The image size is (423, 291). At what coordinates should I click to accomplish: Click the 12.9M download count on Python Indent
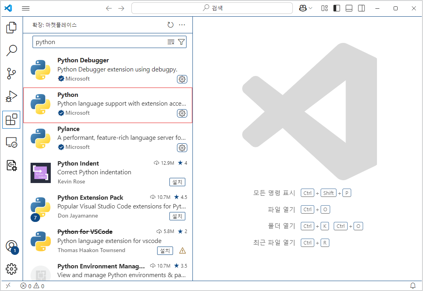164,163
